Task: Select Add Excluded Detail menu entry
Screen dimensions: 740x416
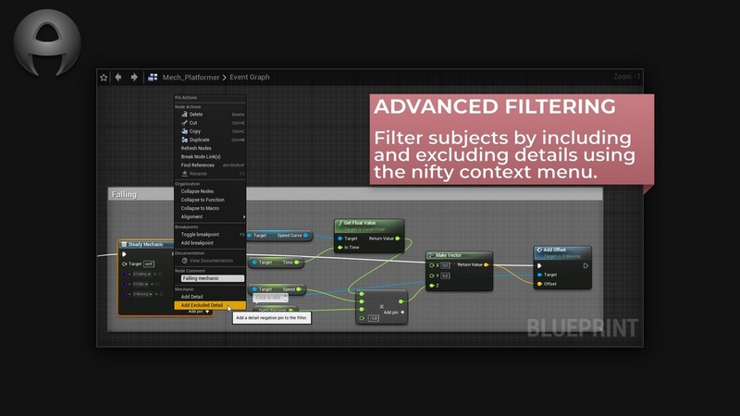Action: [202, 305]
